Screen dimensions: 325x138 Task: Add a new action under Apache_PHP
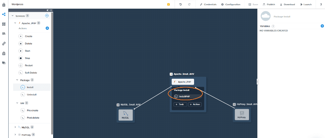pos(47,28)
